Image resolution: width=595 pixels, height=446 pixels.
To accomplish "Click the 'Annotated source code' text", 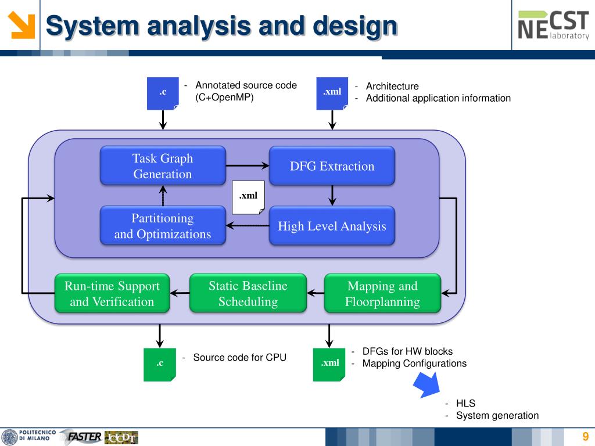I will [246, 85].
